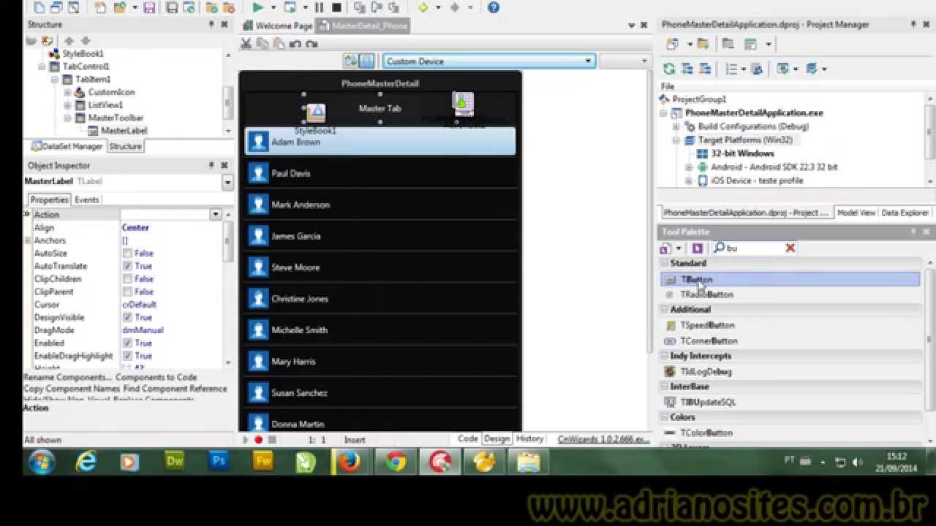Click the Move Up arrow in Structure toolbar

[69, 41]
